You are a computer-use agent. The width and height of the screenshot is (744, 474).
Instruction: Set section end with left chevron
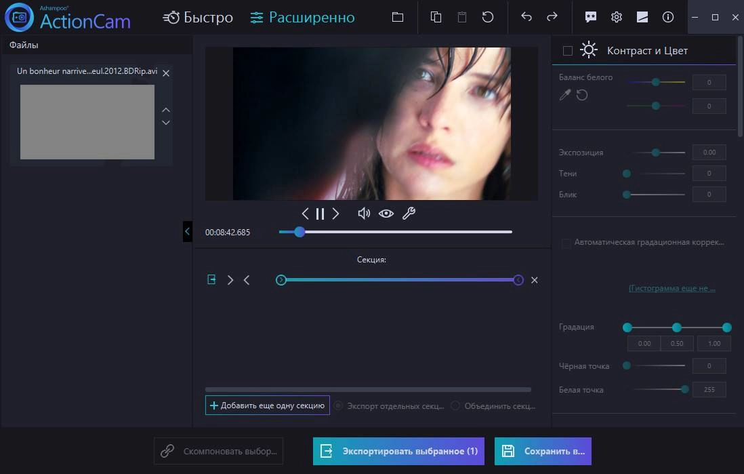tap(247, 280)
